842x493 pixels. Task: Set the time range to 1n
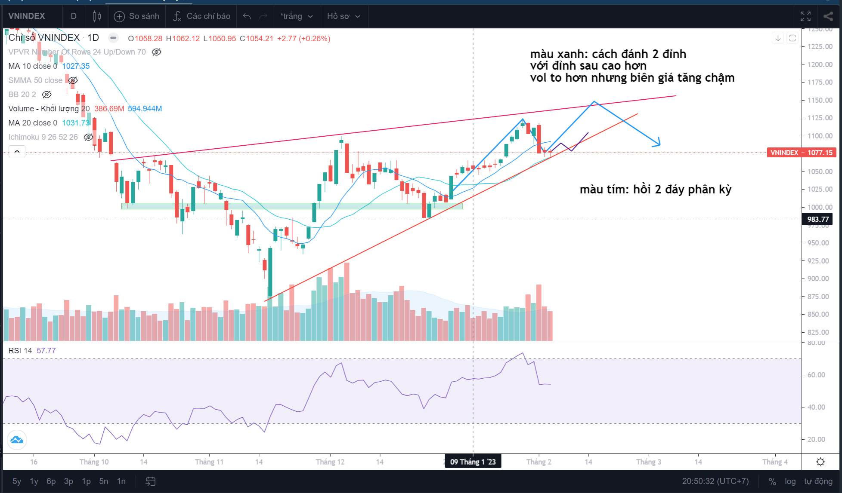(121, 481)
